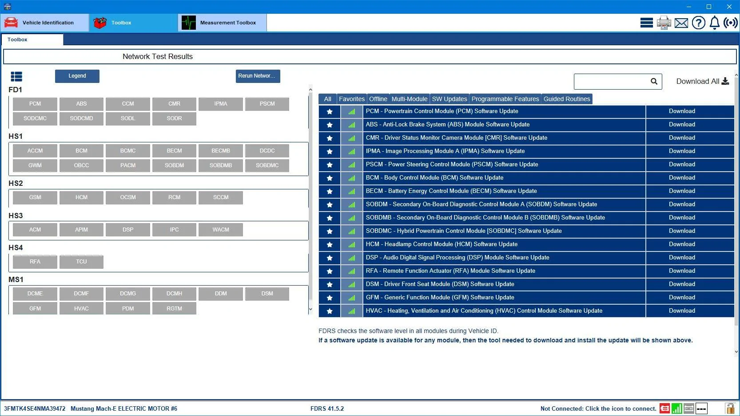This screenshot has height=416, width=740.
Task: Click inside the tool search input field
Action: tap(612, 81)
